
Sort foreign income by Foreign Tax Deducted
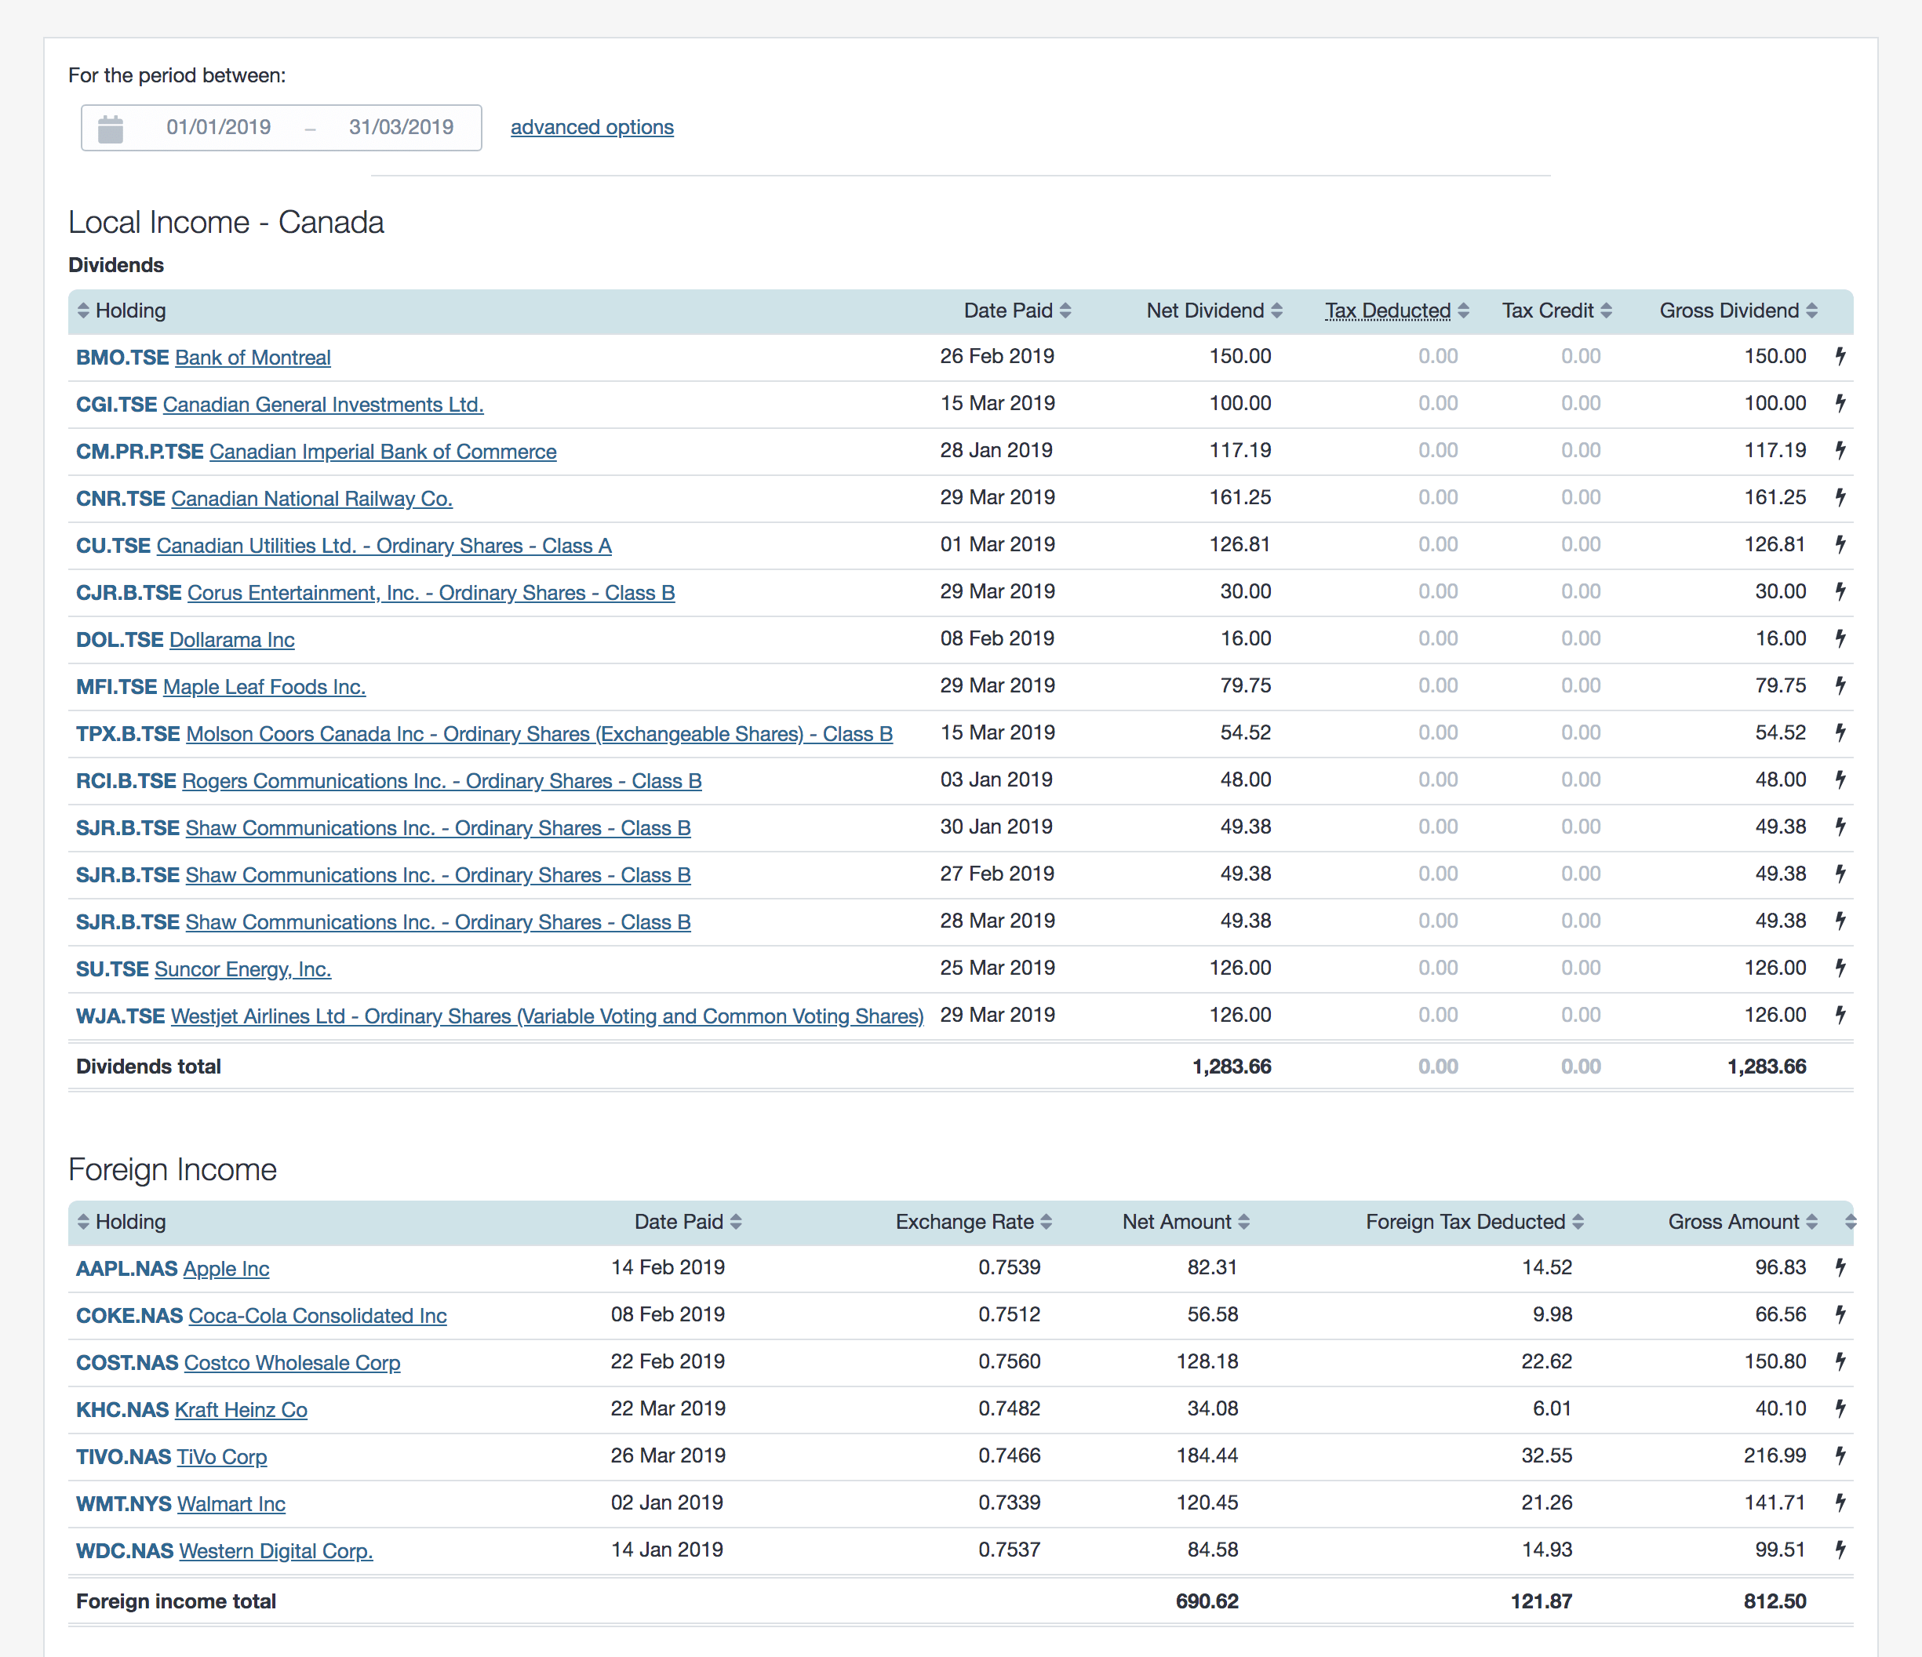[x=1475, y=1222]
